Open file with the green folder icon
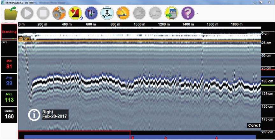 tap(11, 13)
